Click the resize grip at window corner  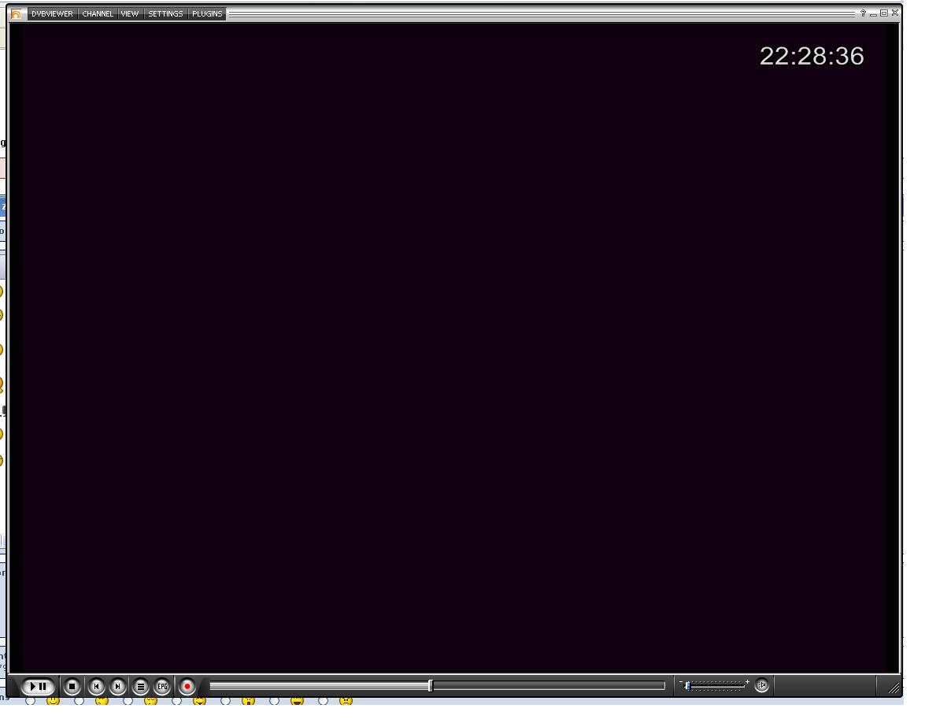[893, 688]
